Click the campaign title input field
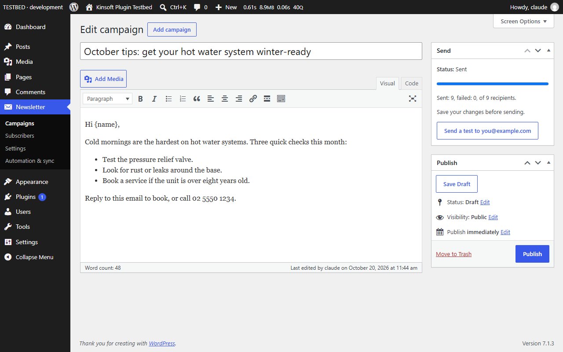Screen dimensions: 563x352 point(251,51)
